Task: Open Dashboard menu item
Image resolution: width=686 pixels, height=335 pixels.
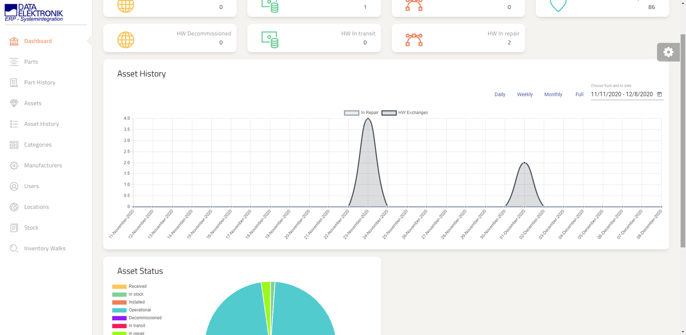Action: pos(38,41)
